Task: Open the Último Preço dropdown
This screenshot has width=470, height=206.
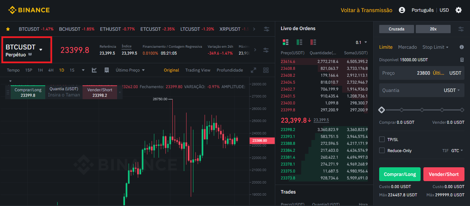Action: pyautogui.click(x=130, y=70)
